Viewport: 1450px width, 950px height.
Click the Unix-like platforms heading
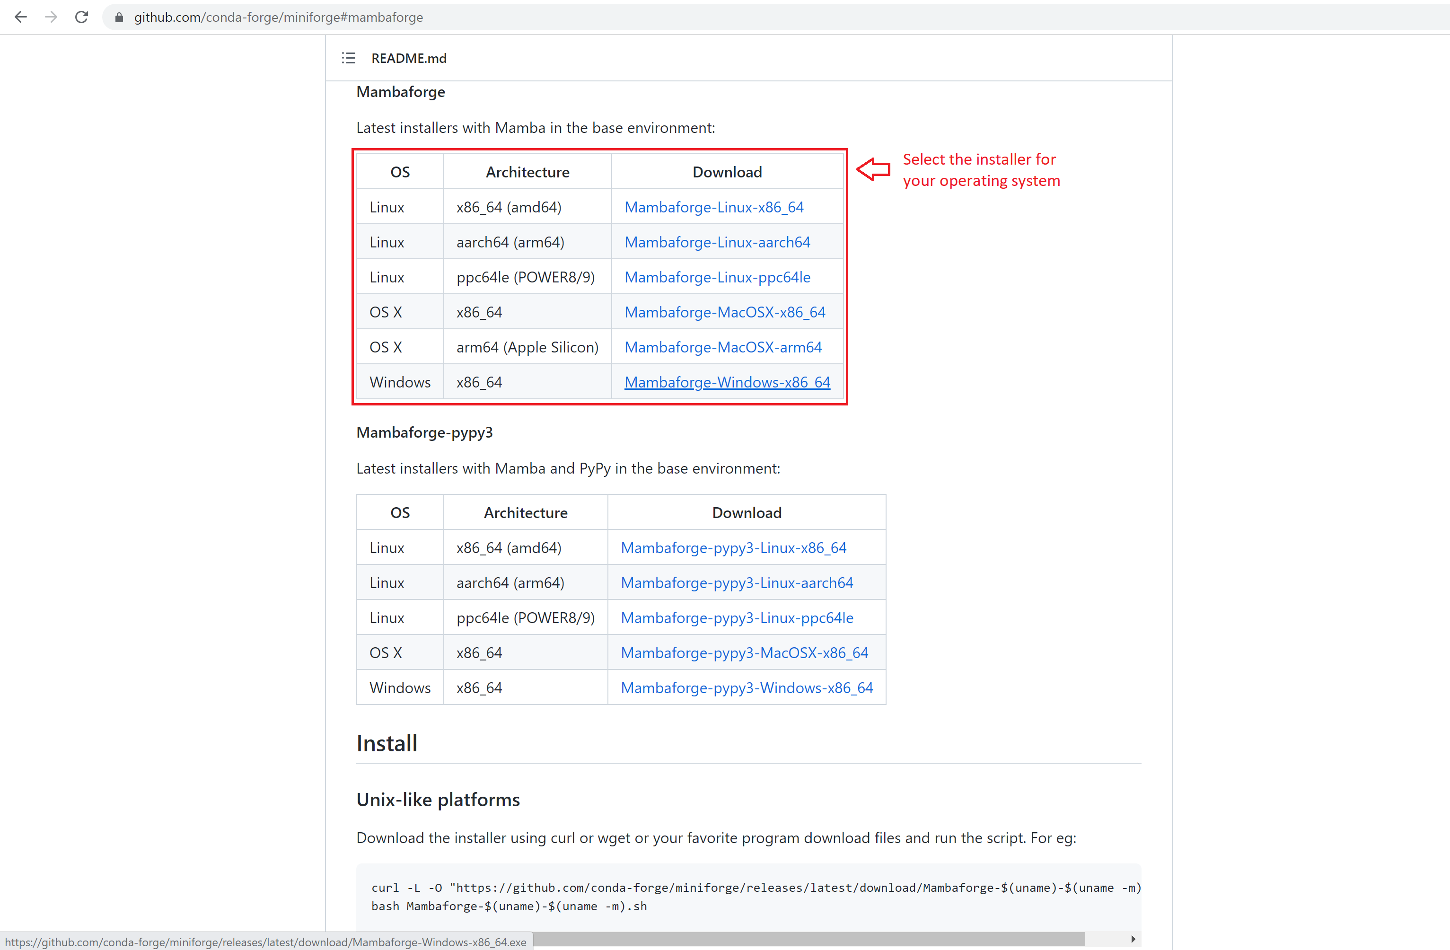[x=438, y=800]
